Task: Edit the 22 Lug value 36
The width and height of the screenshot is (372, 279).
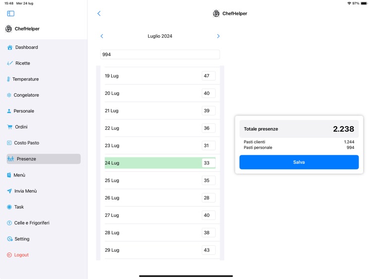Action: (208, 128)
